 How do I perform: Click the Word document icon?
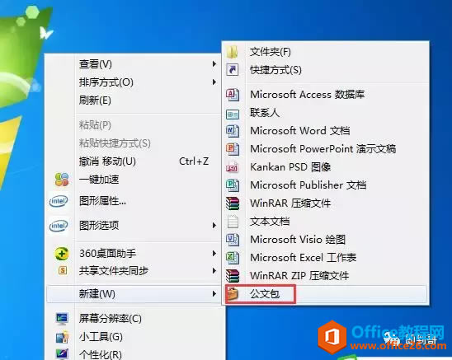click(233, 131)
